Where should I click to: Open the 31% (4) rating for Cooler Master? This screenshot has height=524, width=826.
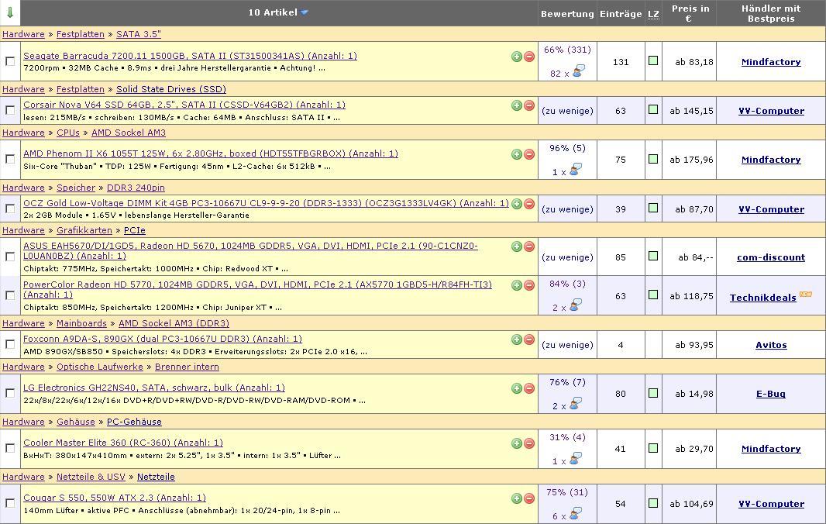pyautogui.click(x=567, y=437)
